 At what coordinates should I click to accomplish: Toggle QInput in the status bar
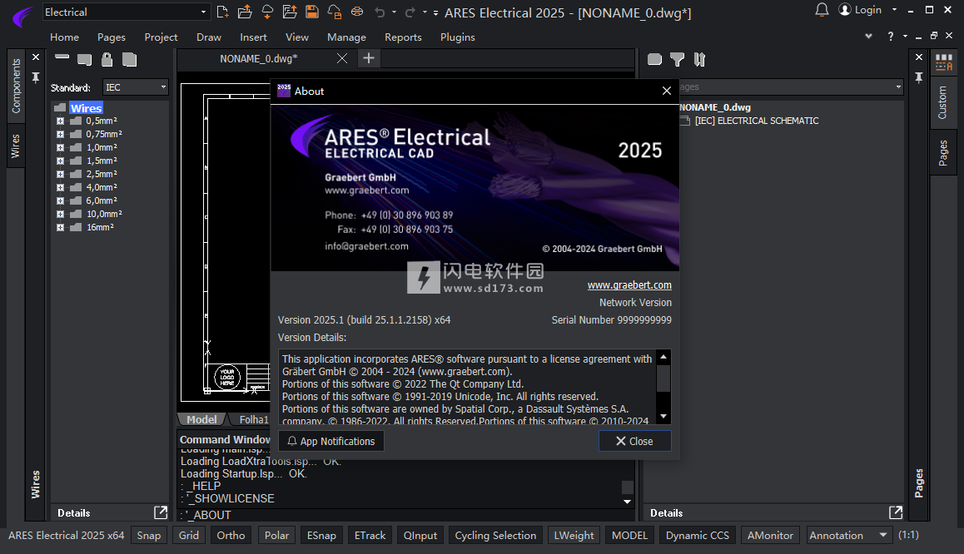[x=420, y=536]
